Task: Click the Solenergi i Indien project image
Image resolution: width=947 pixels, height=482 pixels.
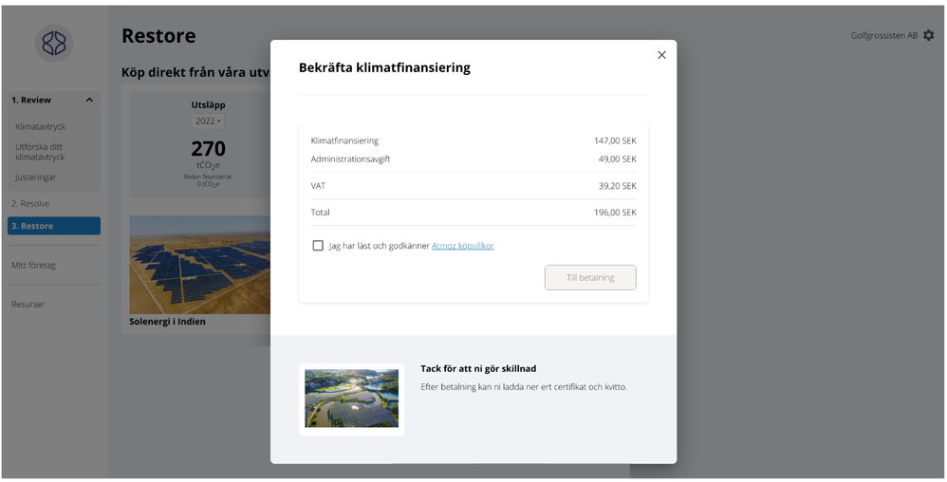Action: coord(199,265)
